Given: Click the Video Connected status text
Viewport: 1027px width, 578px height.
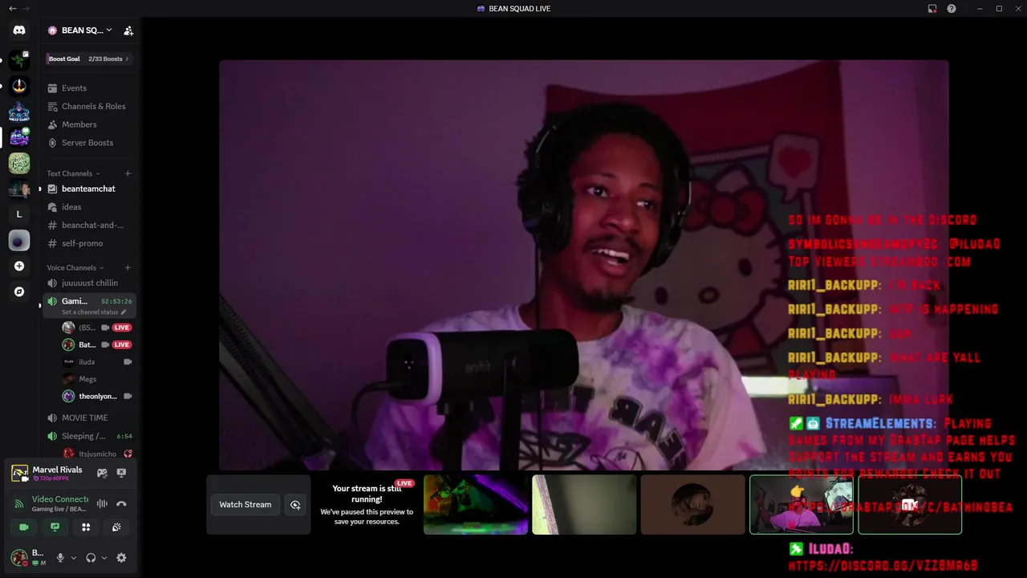Looking at the screenshot, I should click(60, 499).
